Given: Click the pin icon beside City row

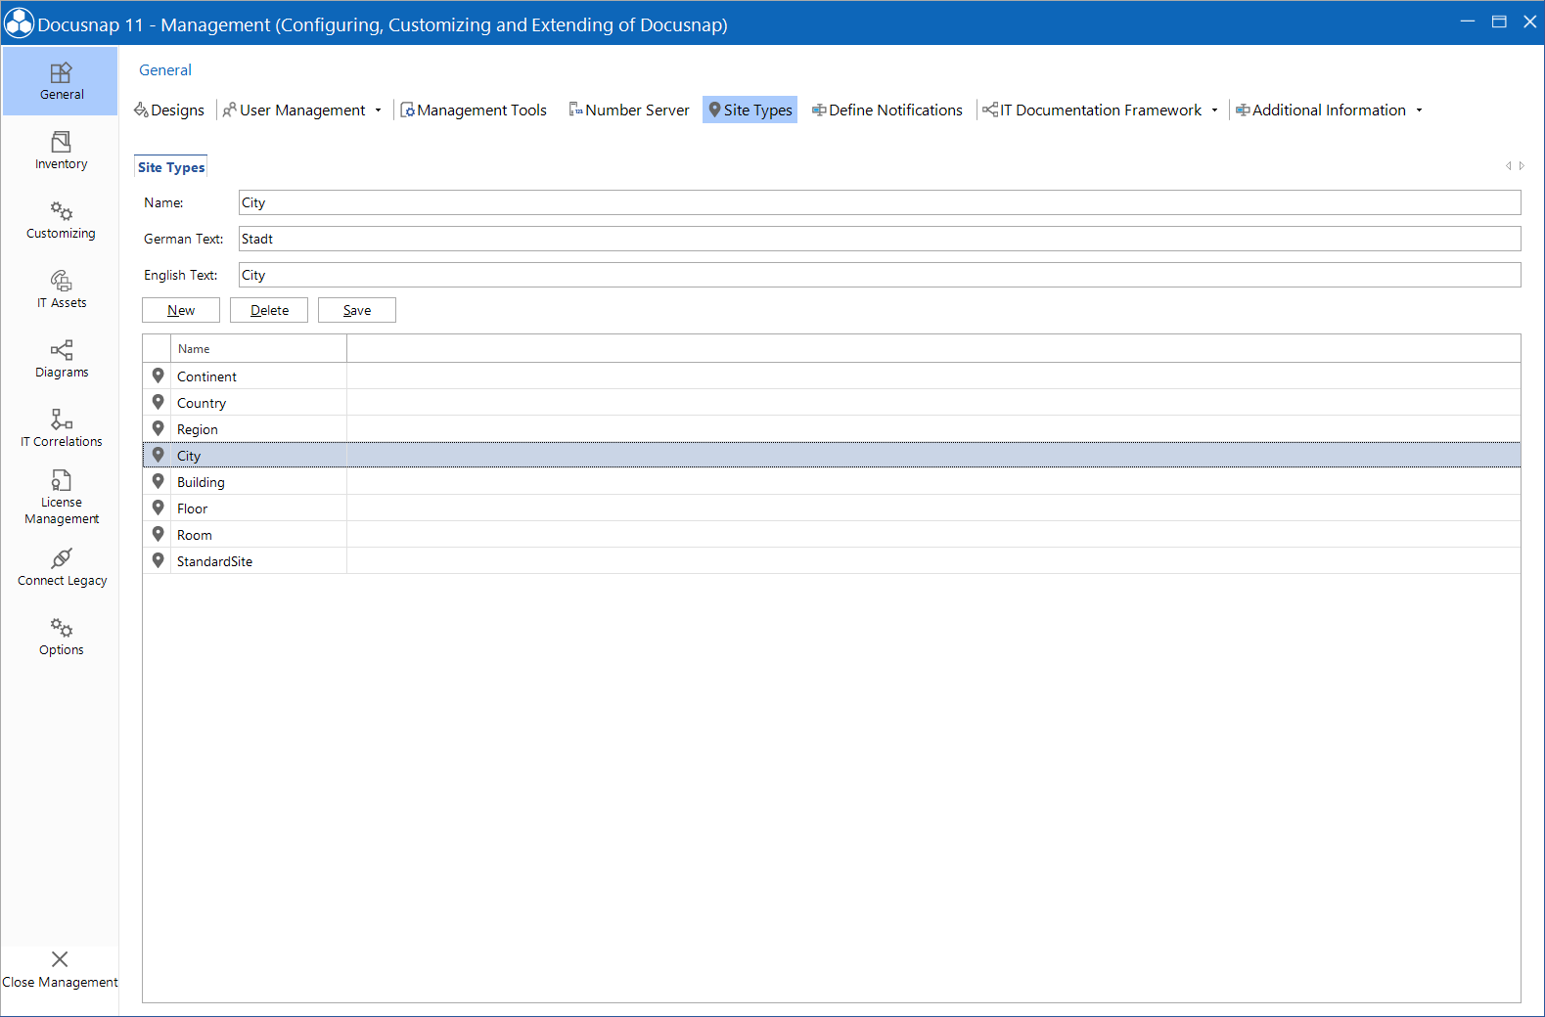Looking at the screenshot, I should pos(158,455).
